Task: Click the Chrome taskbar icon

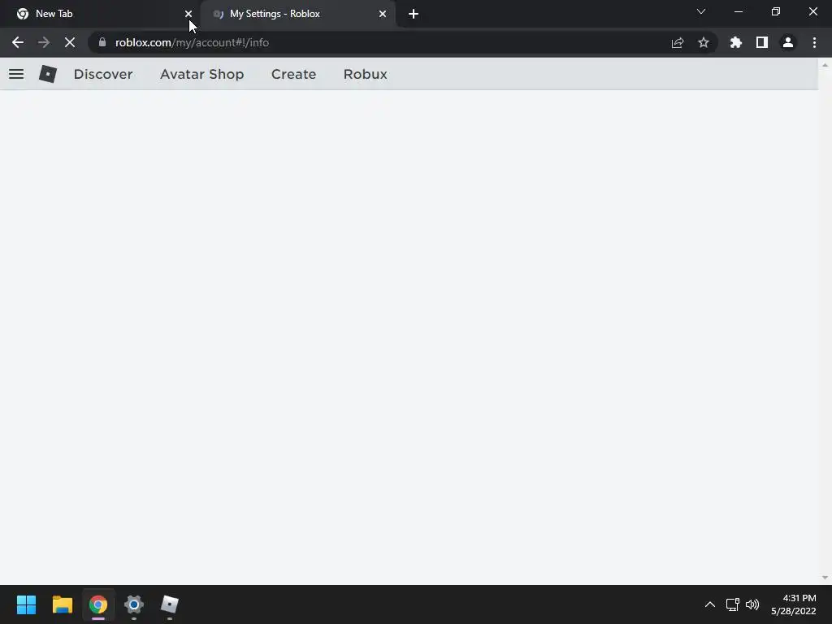Action: (98, 604)
